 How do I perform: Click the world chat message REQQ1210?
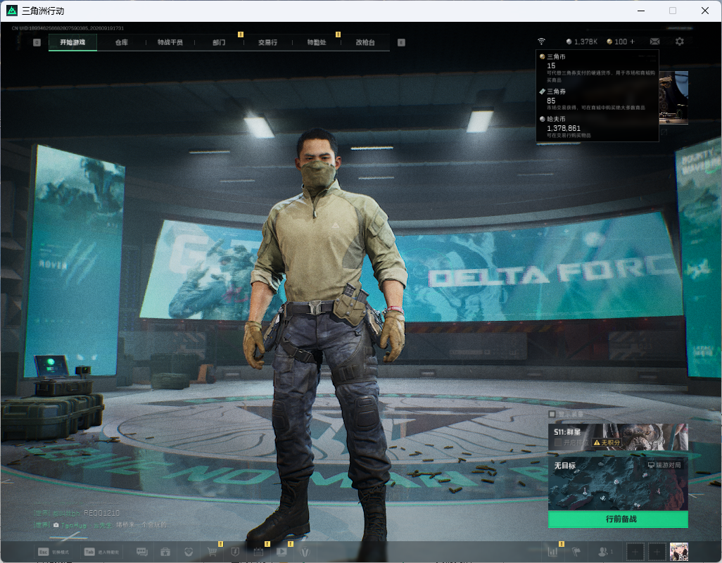[77, 513]
